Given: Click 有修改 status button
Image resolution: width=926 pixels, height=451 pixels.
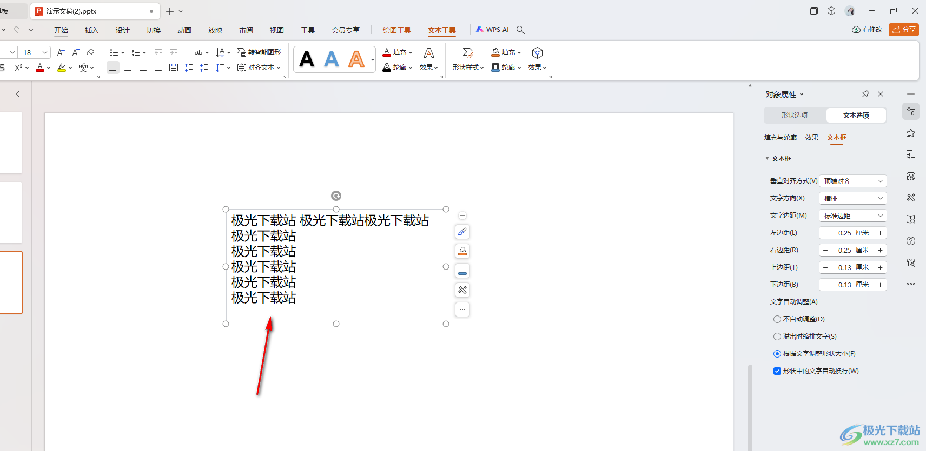Looking at the screenshot, I should tap(867, 30).
